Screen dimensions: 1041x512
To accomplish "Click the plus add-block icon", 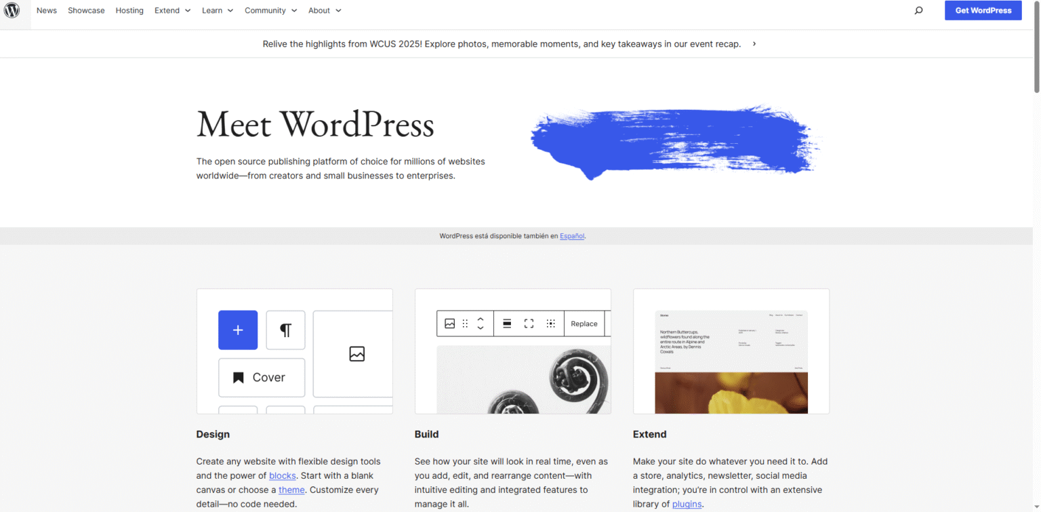I will [238, 330].
